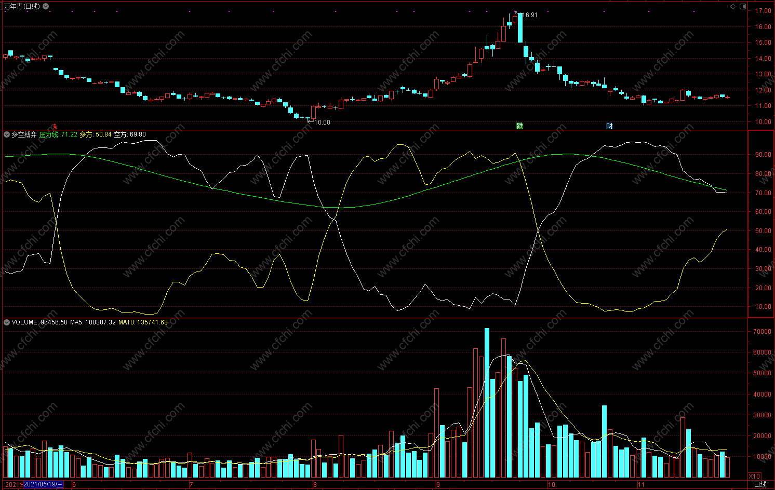Click the 90.00 indicator axis label
The height and width of the screenshot is (490, 775).
point(764,155)
